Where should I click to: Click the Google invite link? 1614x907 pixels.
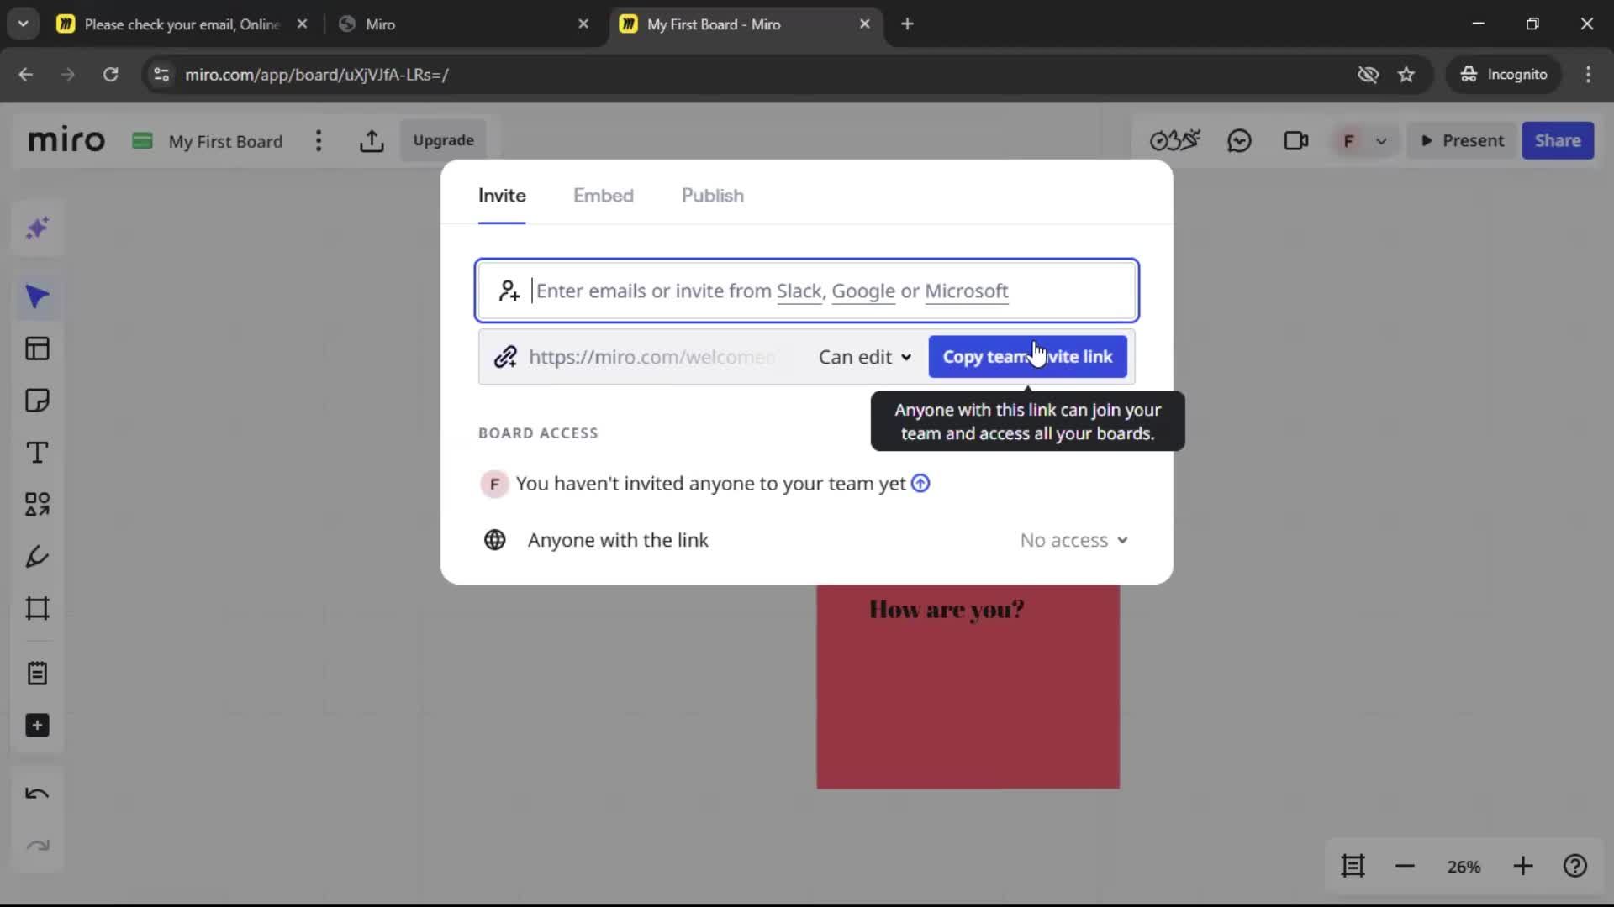(x=863, y=291)
